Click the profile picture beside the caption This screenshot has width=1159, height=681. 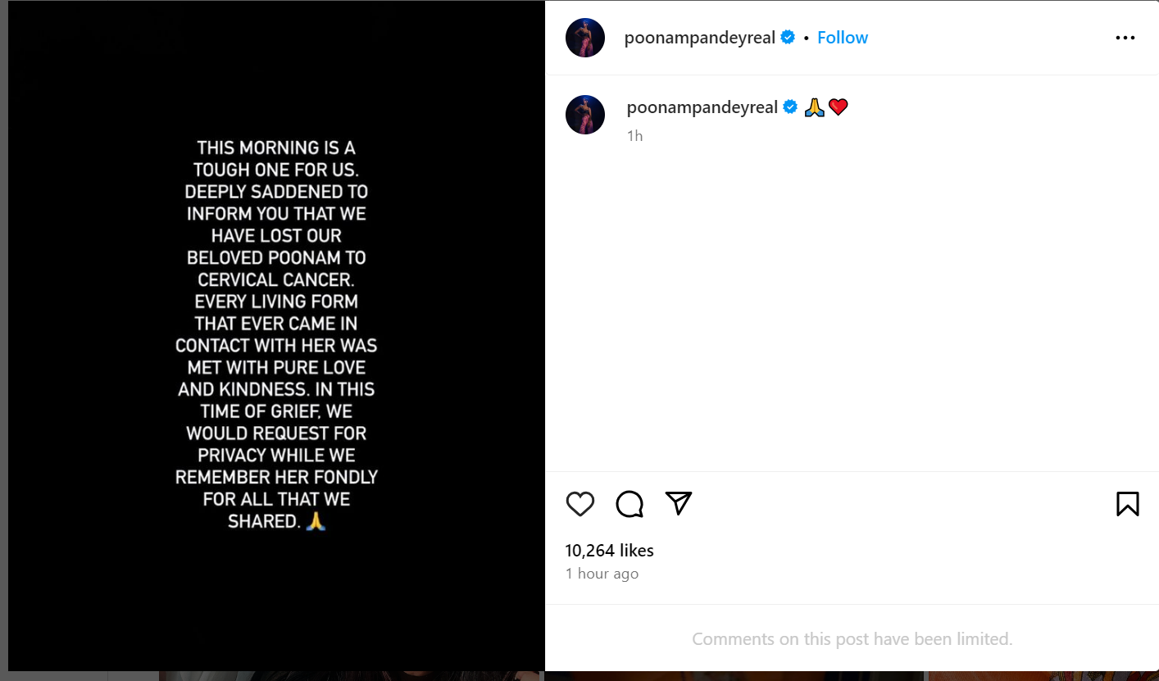click(585, 115)
